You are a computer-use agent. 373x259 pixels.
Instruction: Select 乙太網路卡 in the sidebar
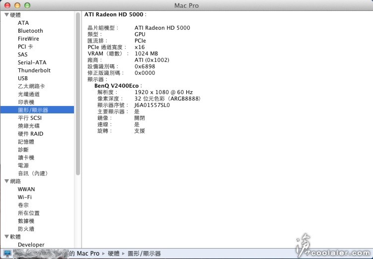coord(31,86)
